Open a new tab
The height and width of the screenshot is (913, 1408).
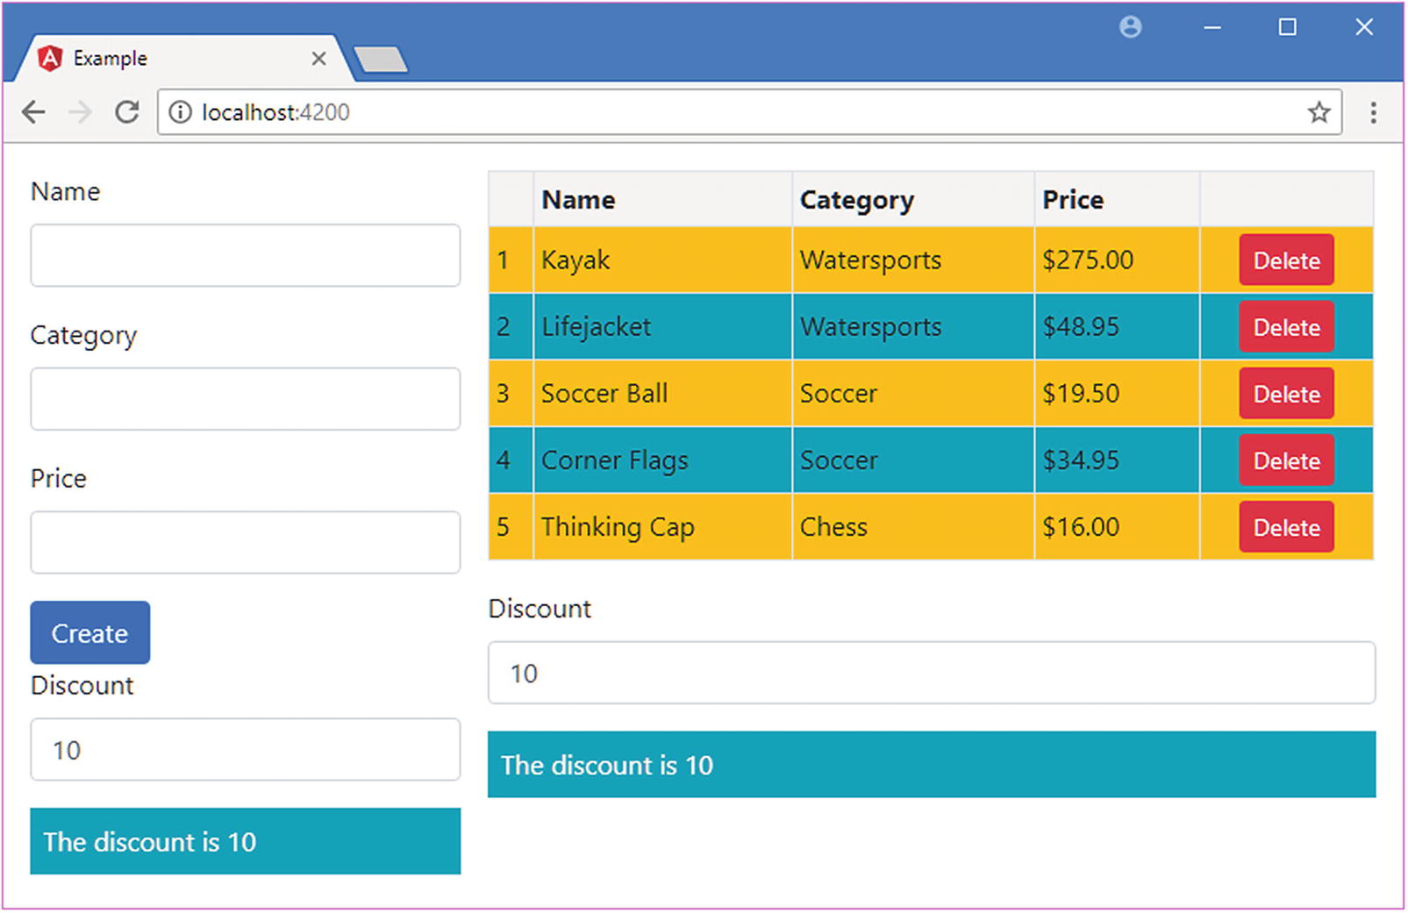[381, 60]
